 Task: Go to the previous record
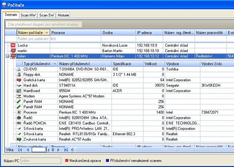click(28, 150)
